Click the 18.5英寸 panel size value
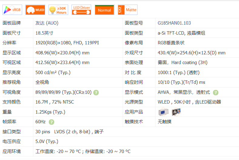Image resolution: width=239 pixels, height=160 pixels. point(44,33)
